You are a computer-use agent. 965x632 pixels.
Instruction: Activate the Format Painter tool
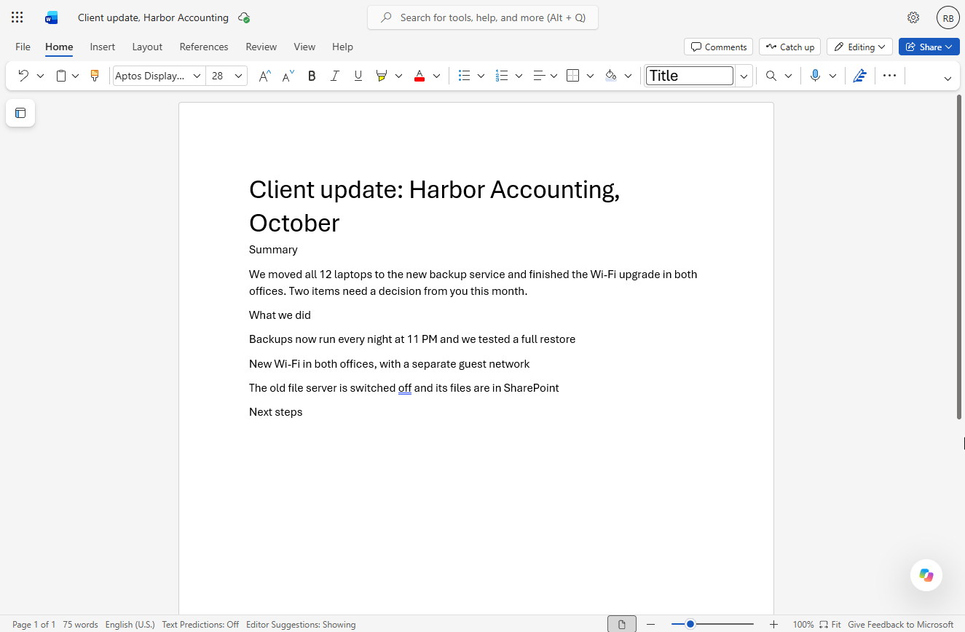tap(94, 76)
